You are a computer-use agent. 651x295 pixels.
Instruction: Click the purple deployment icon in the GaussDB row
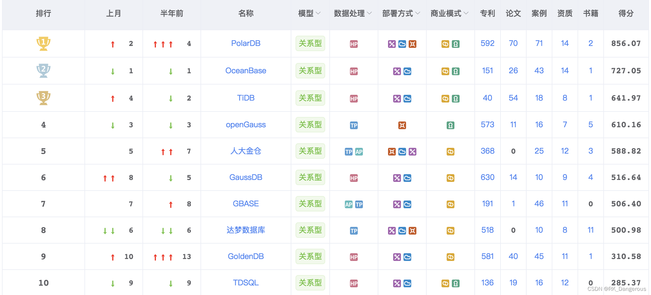click(397, 178)
